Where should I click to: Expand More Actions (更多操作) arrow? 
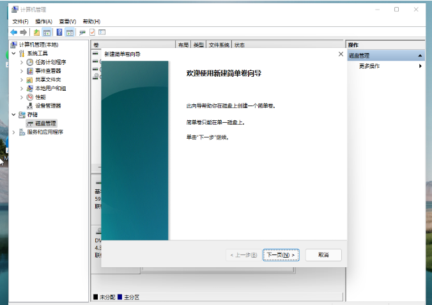[x=420, y=66]
